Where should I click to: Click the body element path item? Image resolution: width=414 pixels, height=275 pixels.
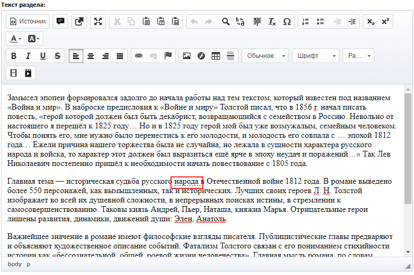coord(15,264)
